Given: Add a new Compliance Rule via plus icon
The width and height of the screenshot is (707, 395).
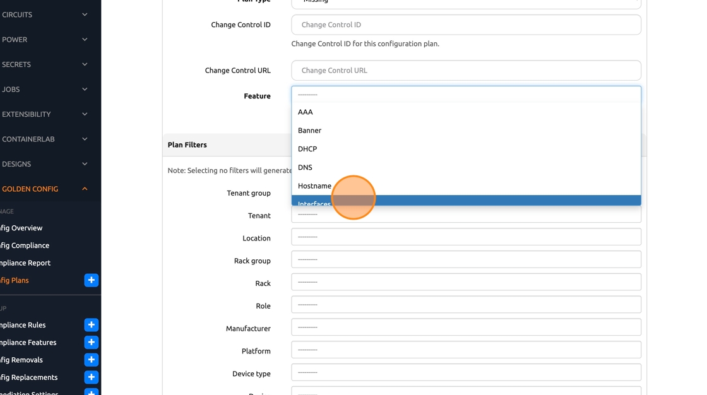Looking at the screenshot, I should coord(91,325).
